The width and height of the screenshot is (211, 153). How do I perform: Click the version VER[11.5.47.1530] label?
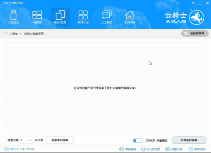(22, 149)
